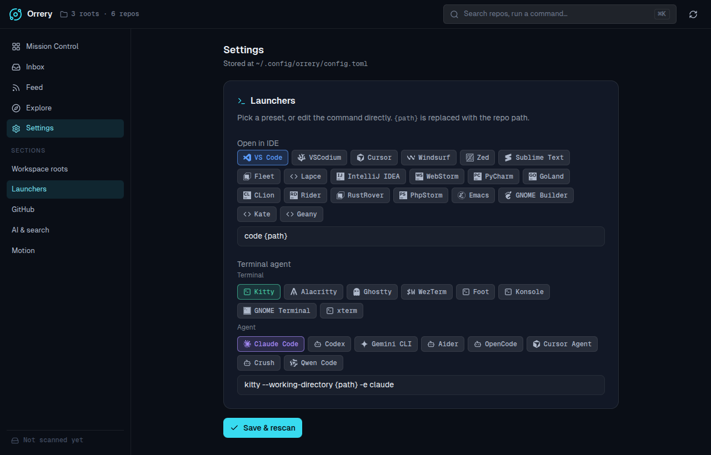Select the Kitty terminal preset
Screen dimensions: 711x455
point(259,292)
